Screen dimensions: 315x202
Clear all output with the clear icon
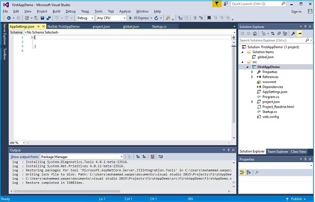(x=152, y=157)
